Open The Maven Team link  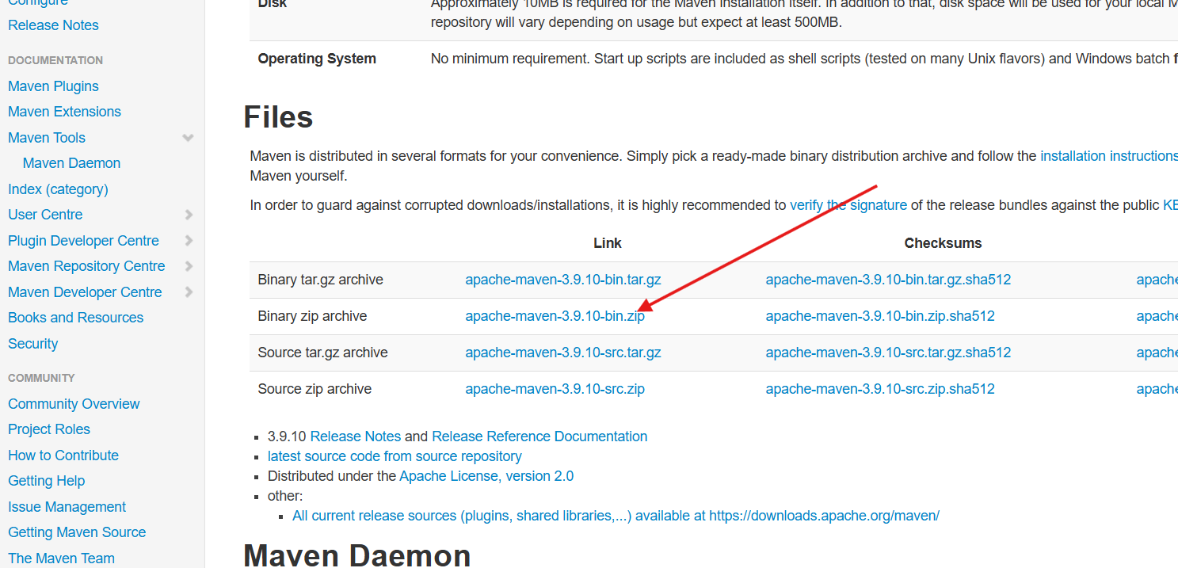tap(61, 558)
